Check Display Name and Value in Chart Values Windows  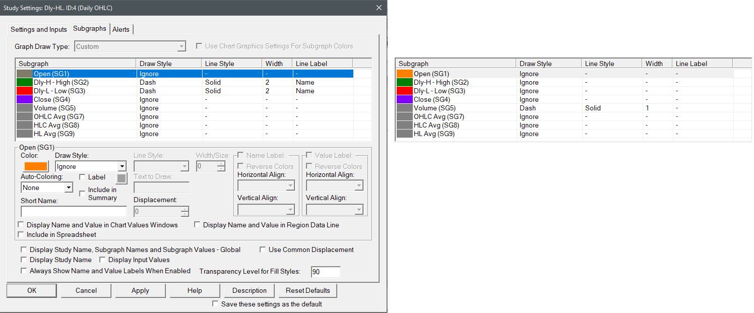pos(21,225)
